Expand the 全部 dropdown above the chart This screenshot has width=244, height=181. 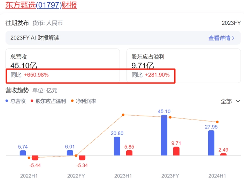point(230,101)
